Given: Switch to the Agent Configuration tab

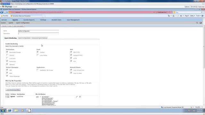Looking at the screenshot, I should pyautogui.click(x=24, y=38).
